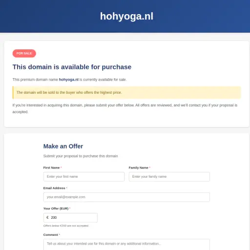
Task: Click the First Name label
Action: point(51,167)
